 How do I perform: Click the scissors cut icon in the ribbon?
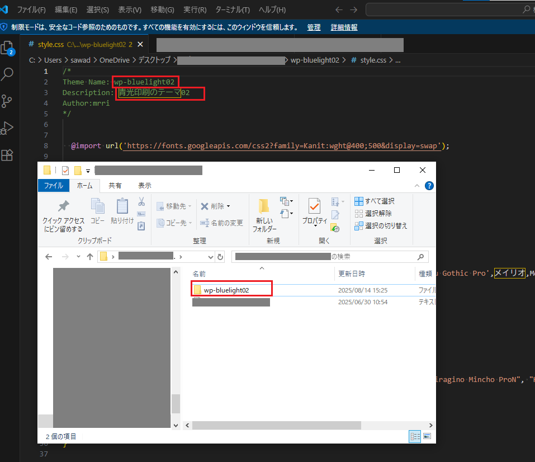[x=141, y=202]
